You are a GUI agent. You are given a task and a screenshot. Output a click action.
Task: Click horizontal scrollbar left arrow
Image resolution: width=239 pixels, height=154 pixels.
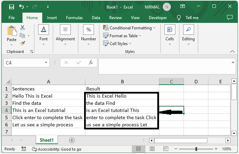[152, 140]
